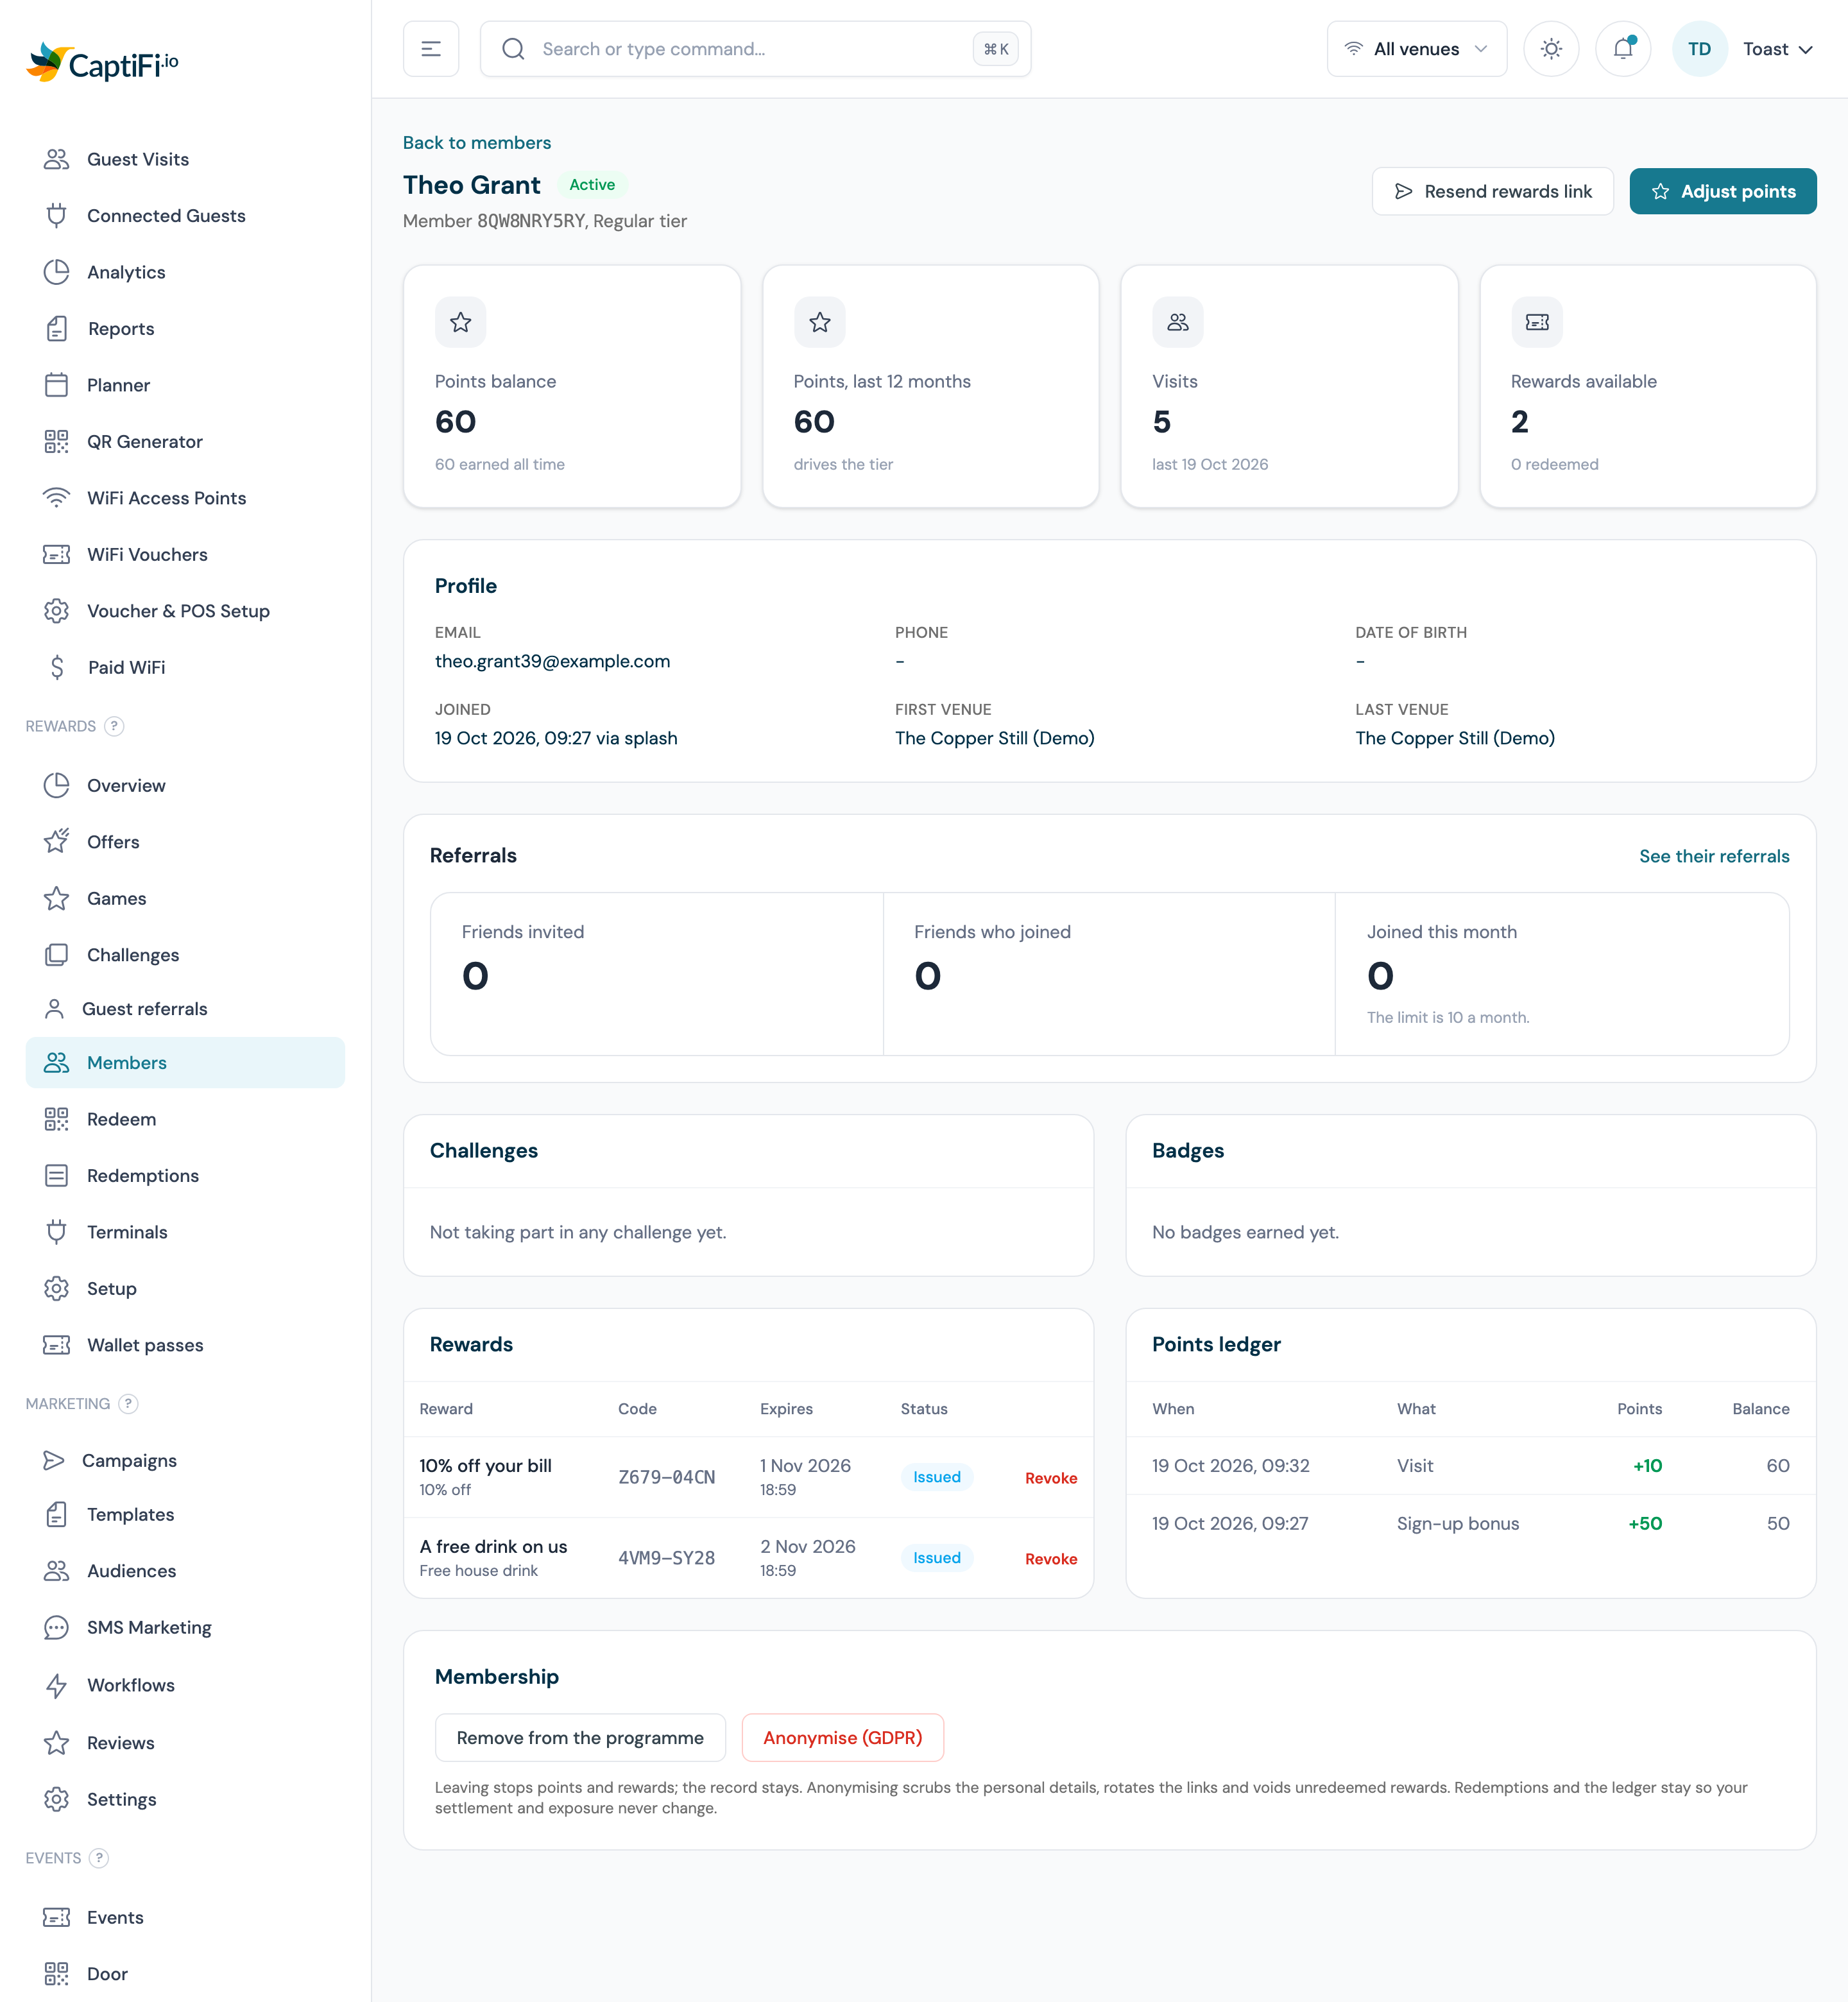The width and height of the screenshot is (1848, 2002).
Task: Open the All venues dropdown
Action: click(x=1416, y=49)
